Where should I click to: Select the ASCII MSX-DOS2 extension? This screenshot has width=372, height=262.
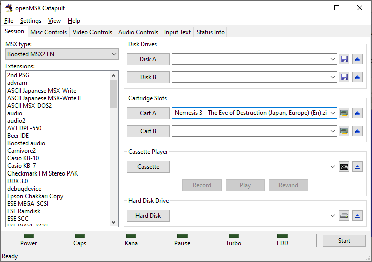point(30,106)
